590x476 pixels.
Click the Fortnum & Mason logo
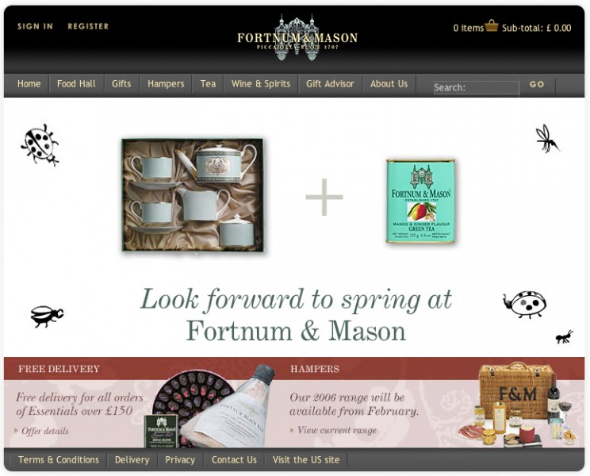coord(297,37)
